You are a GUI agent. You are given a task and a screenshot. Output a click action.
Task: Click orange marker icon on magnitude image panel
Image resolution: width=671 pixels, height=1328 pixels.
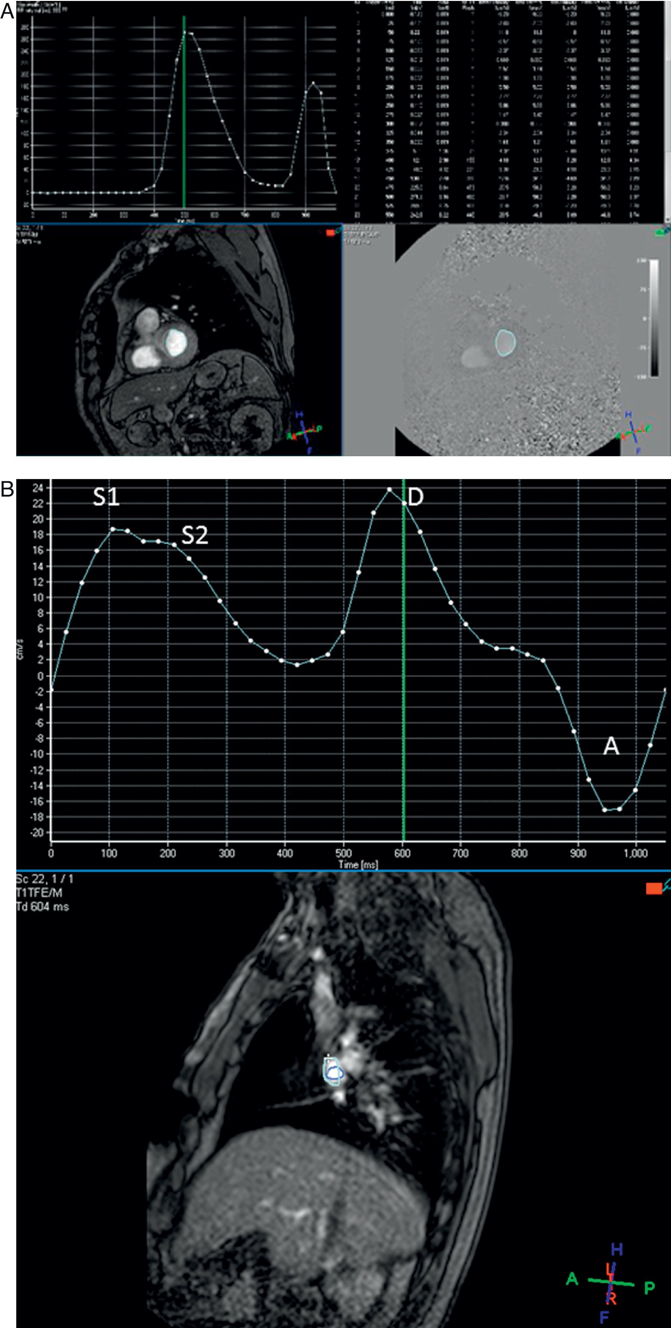[x=330, y=233]
